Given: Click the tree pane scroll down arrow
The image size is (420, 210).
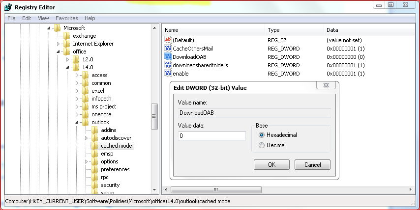Looking at the screenshot, I should pos(154,190).
